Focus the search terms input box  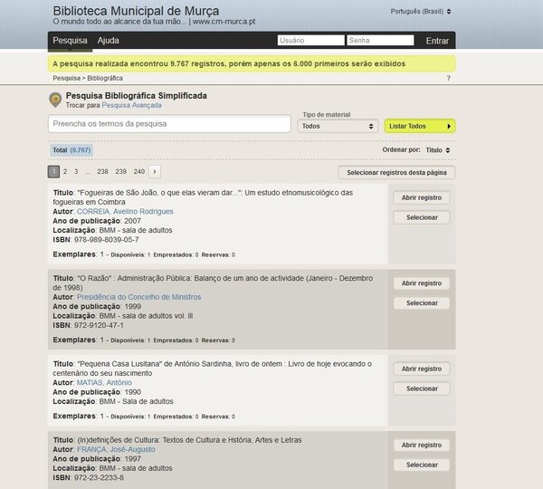tap(169, 123)
